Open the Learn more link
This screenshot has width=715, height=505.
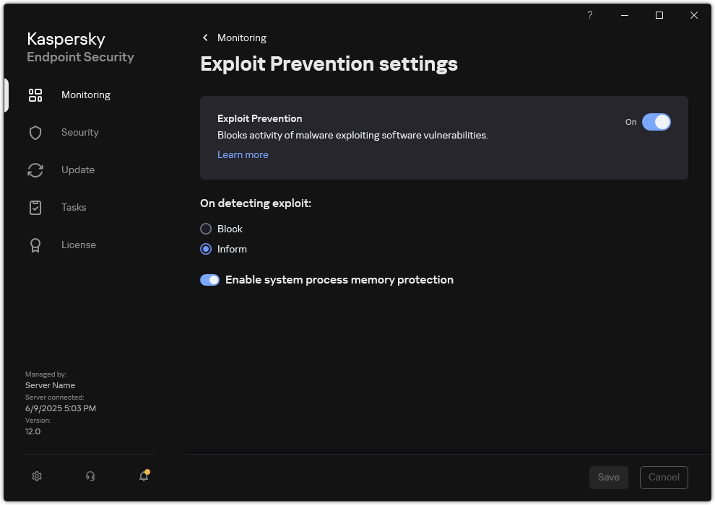pyautogui.click(x=243, y=154)
